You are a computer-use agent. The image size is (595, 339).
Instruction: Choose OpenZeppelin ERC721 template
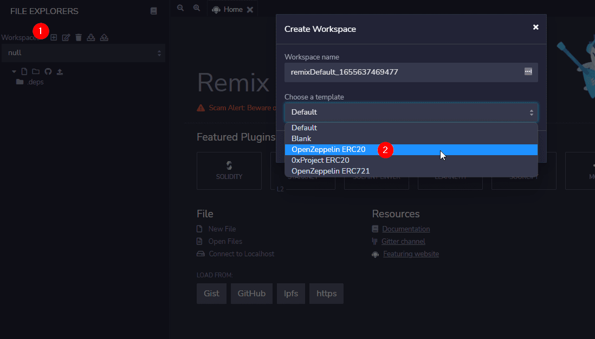(x=411, y=171)
